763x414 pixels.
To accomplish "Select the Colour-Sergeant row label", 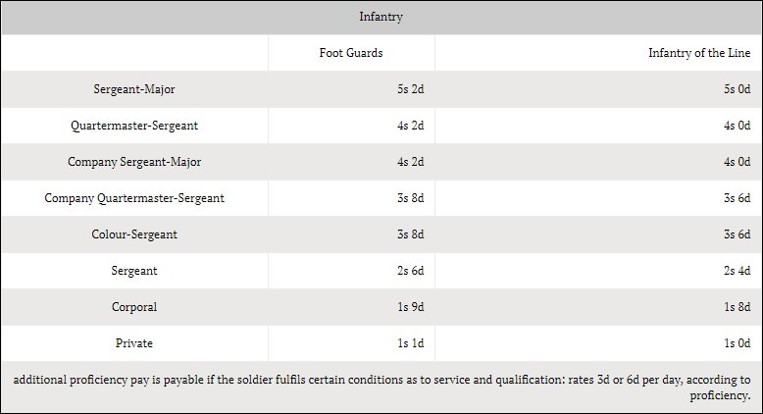I will (134, 234).
